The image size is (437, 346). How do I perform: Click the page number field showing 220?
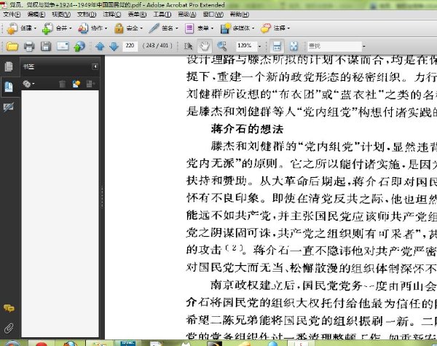click(x=130, y=46)
